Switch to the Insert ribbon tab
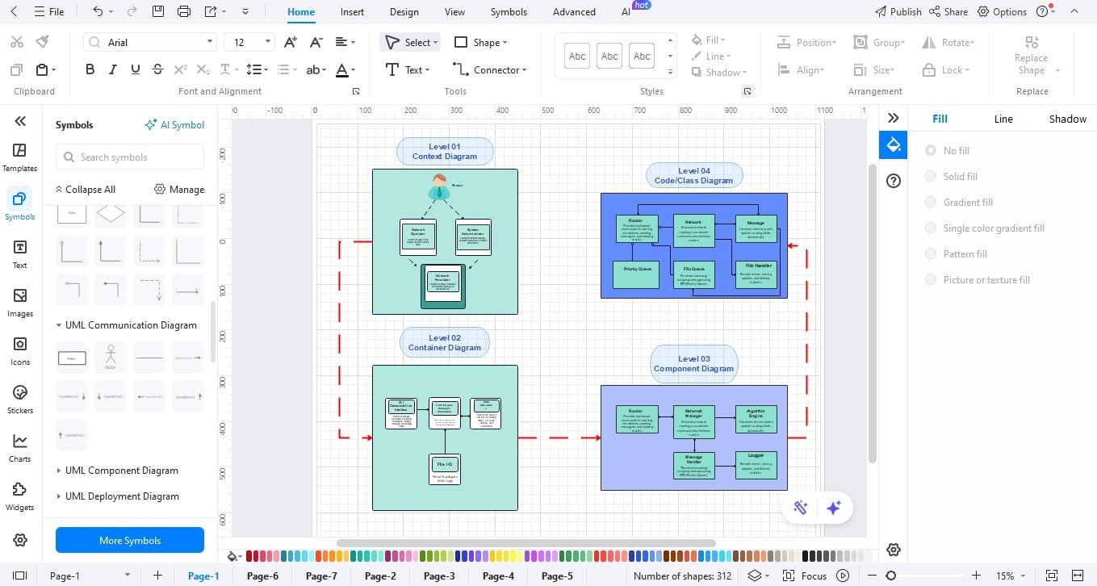Viewport: 1097px width, 586px height. (x=352, y=11)
